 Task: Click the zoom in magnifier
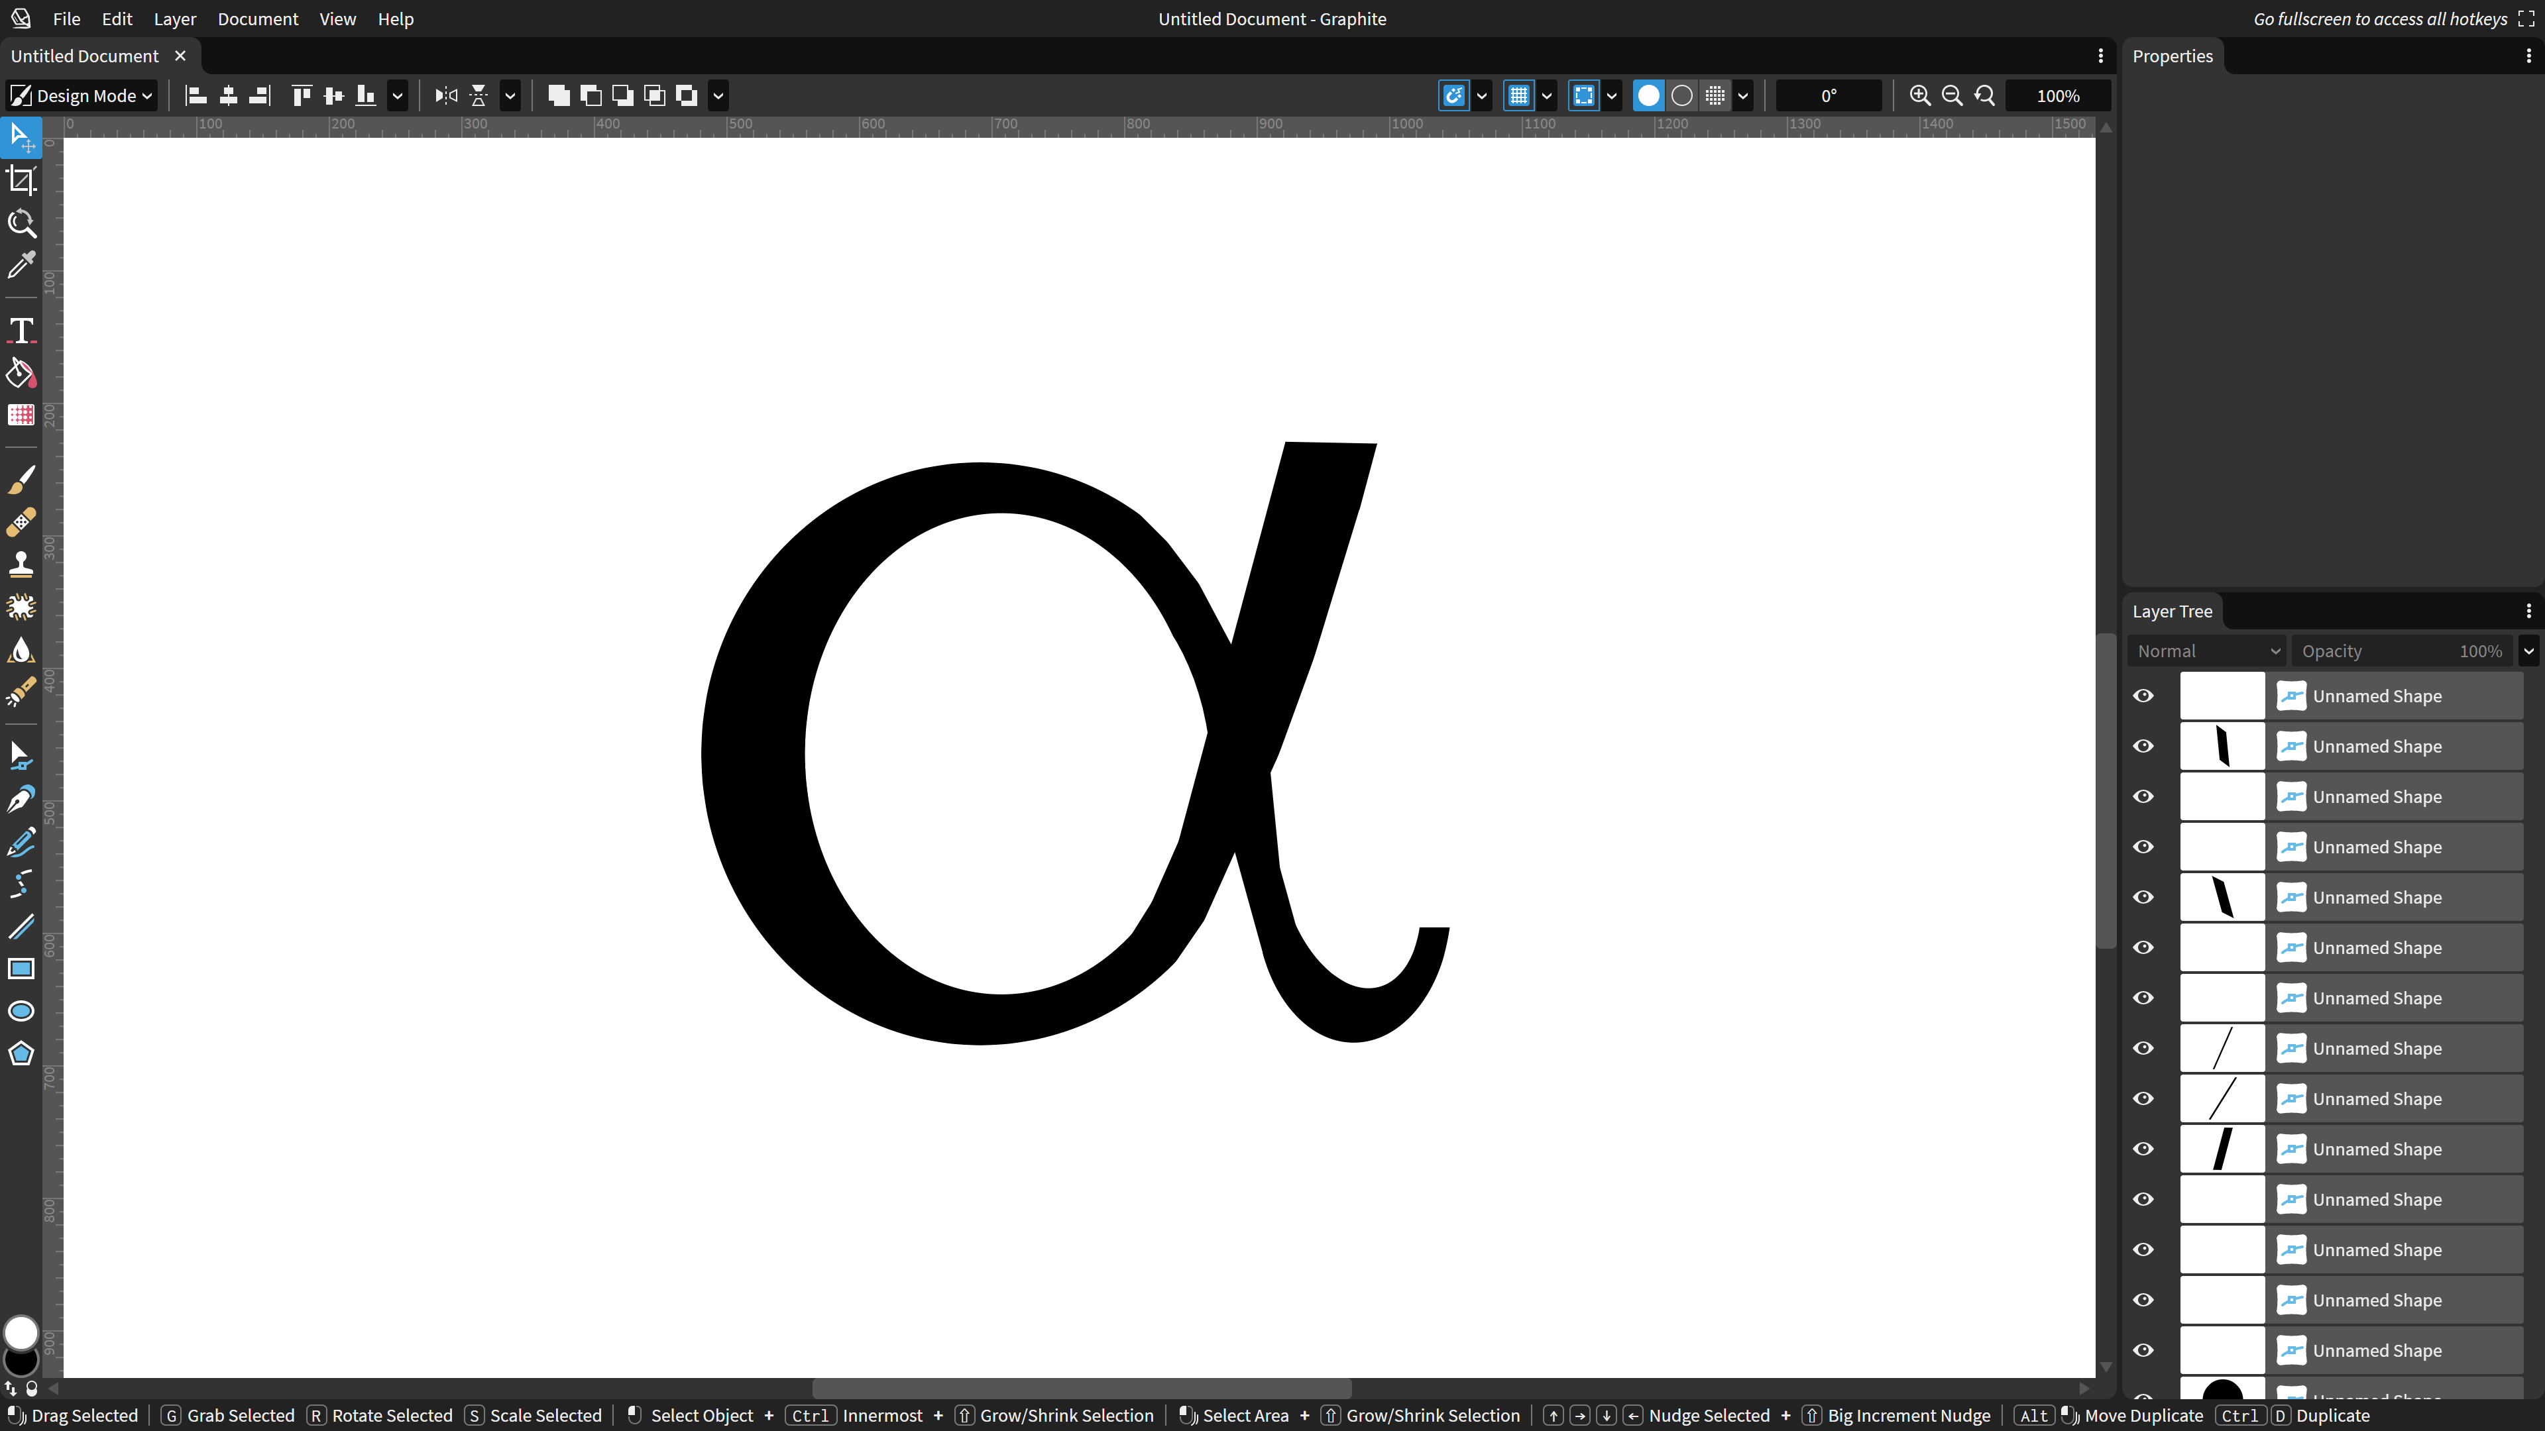coord(1919,96)
